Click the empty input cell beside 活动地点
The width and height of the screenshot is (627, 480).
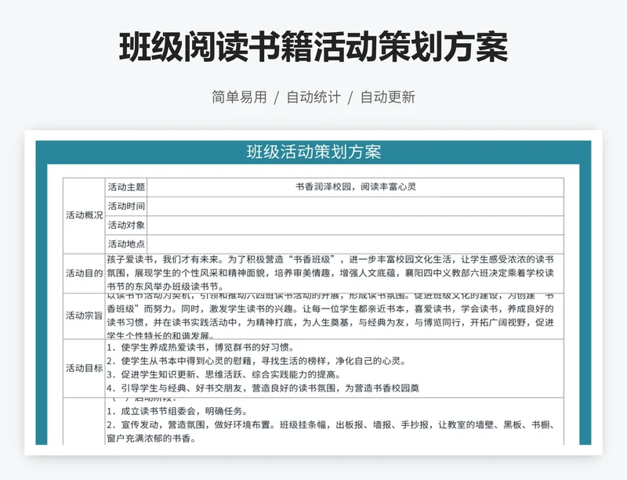tap(356, 244)
